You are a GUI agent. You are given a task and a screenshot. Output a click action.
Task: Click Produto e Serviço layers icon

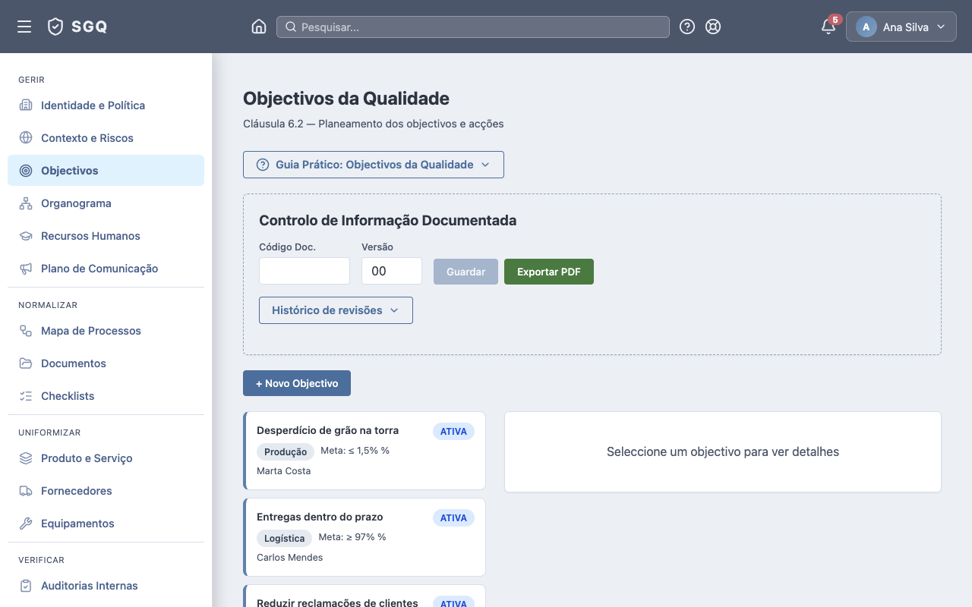point(26,458)
